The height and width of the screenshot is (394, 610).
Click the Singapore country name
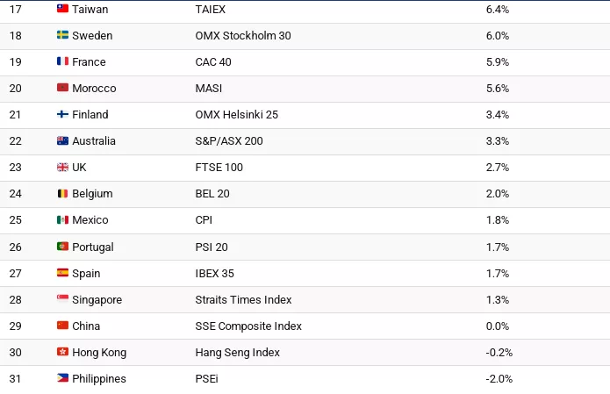(97, 299)
